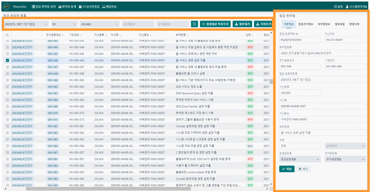
Task: Open 설정 settings gear icon
Action: tap(335, 6)
